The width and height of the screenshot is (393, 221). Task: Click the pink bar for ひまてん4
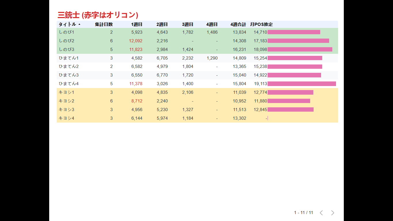click(x=302, y=84)
